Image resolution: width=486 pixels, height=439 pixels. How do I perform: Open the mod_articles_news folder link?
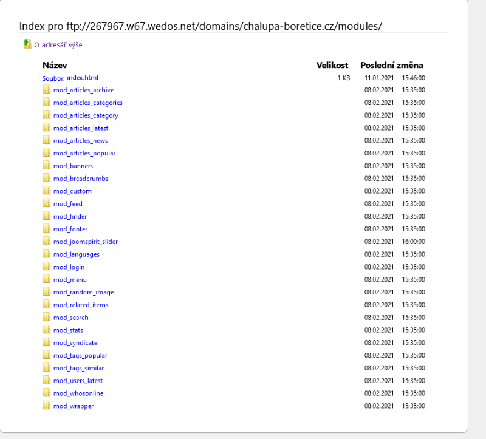(x=81, y=141)
